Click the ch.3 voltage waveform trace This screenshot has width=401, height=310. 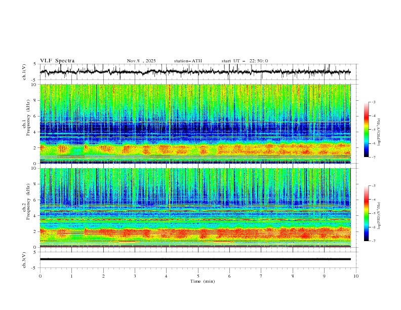[195, 259]
